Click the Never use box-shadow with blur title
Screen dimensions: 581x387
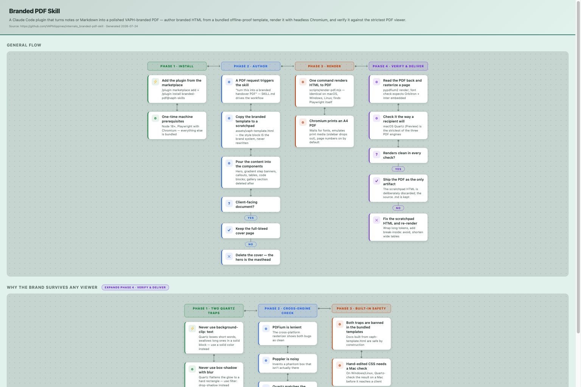(217, 370)
